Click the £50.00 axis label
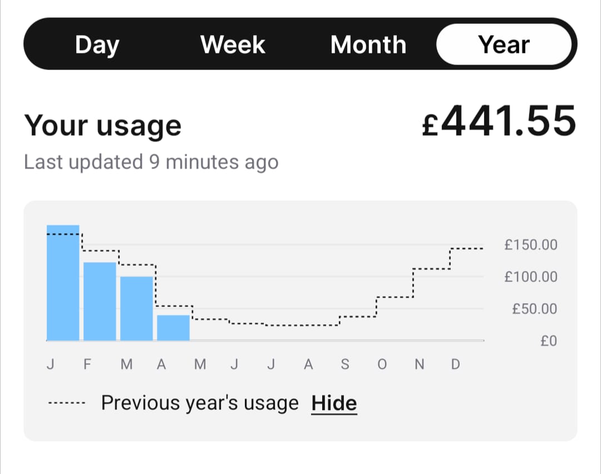 pyautogui.click(x=534, y=309)
